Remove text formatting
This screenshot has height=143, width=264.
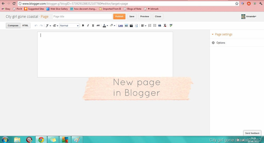click(165, 26)
